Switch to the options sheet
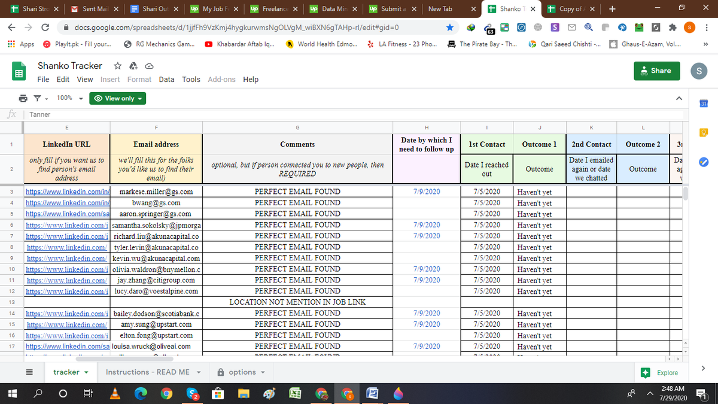The width and height of the screenshot is (718, 404). coord(242,372)
